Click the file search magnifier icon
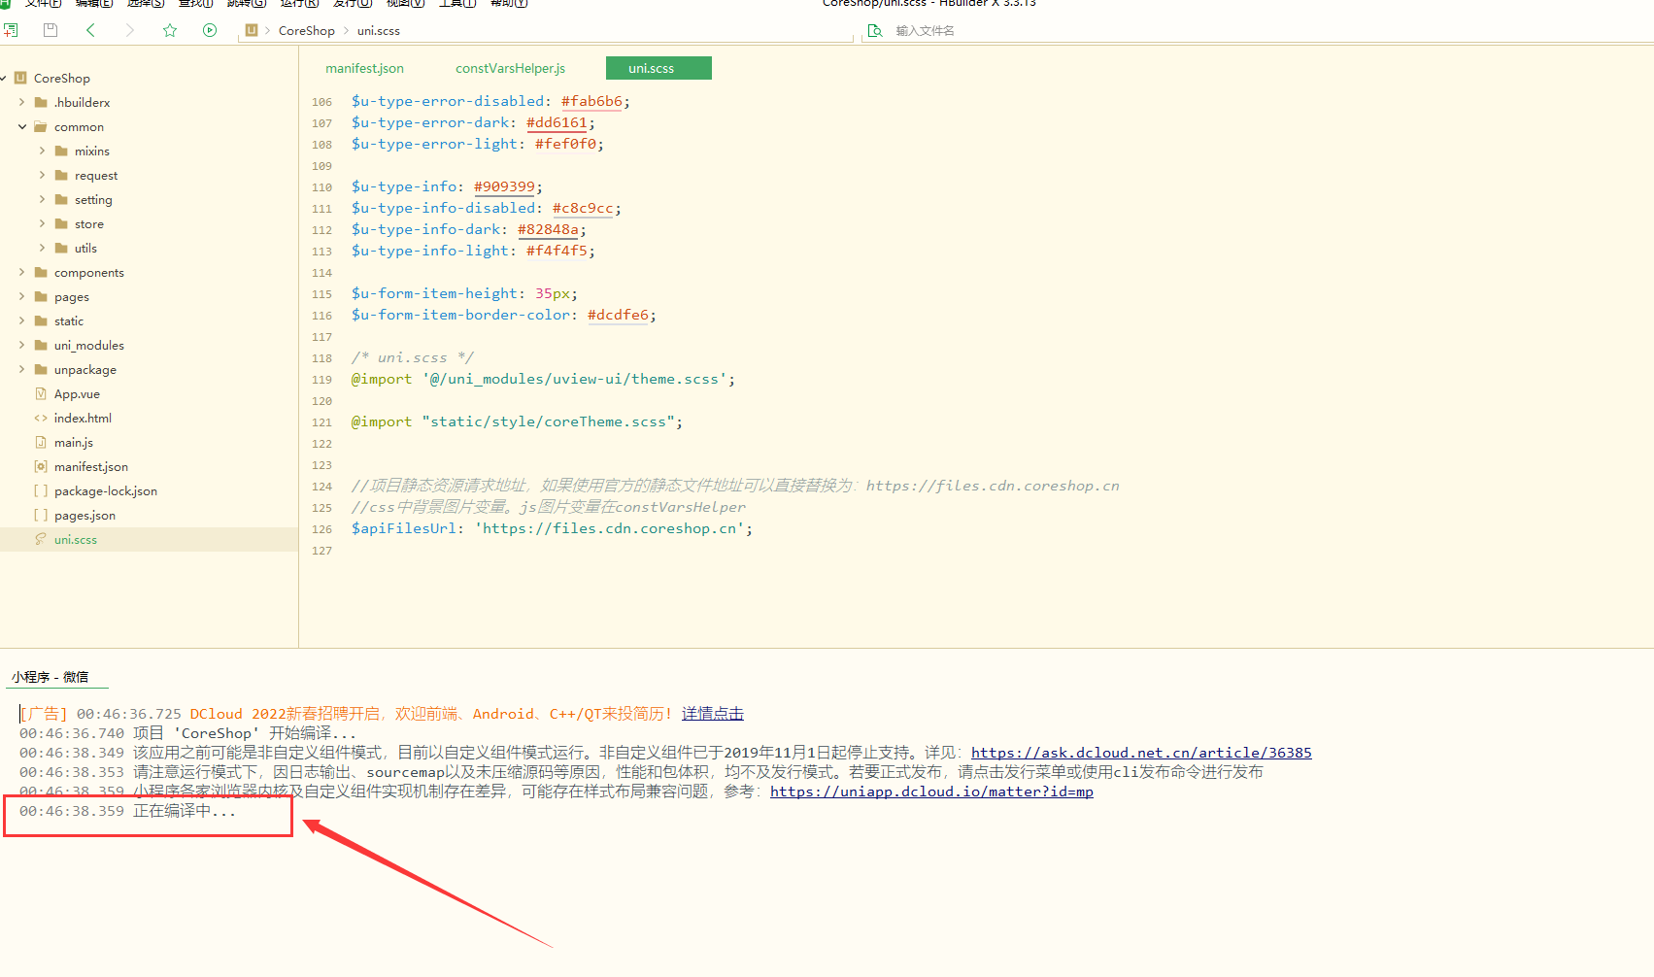This screenshot has width=1654, height=977. click(875, 30)
